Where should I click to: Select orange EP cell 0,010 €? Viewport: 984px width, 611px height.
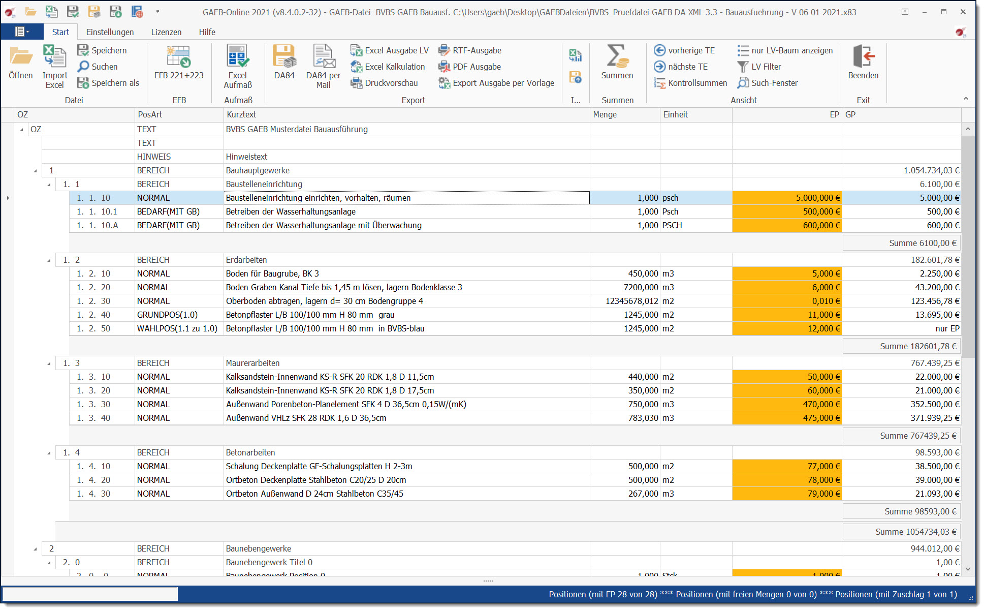787,301
